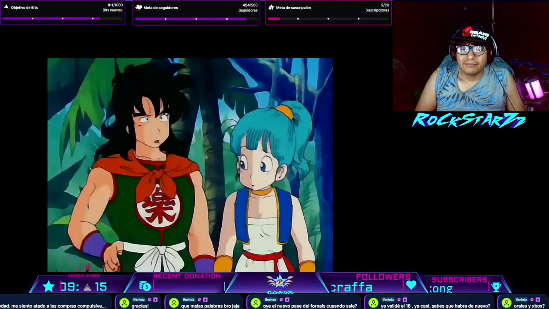Click the RockStarZz neon logo under the webcam
Viewport: 549px width, 309px height.
469,121
